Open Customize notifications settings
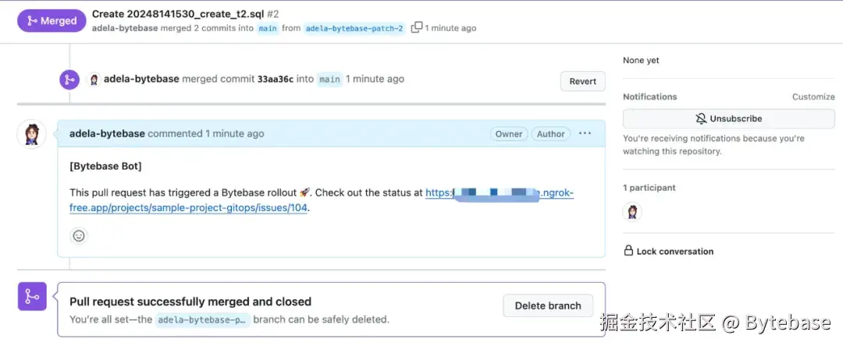 tap(813, 97)
